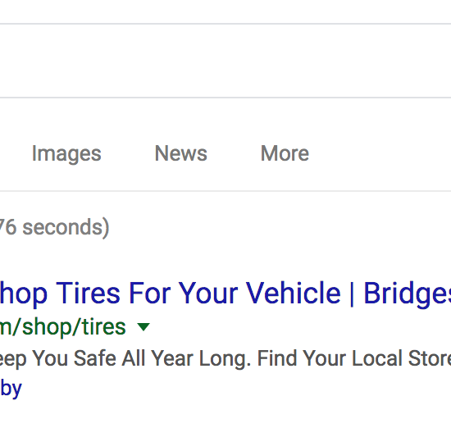
Task: Click the green shop/tires URL
Action: (62, 327)
